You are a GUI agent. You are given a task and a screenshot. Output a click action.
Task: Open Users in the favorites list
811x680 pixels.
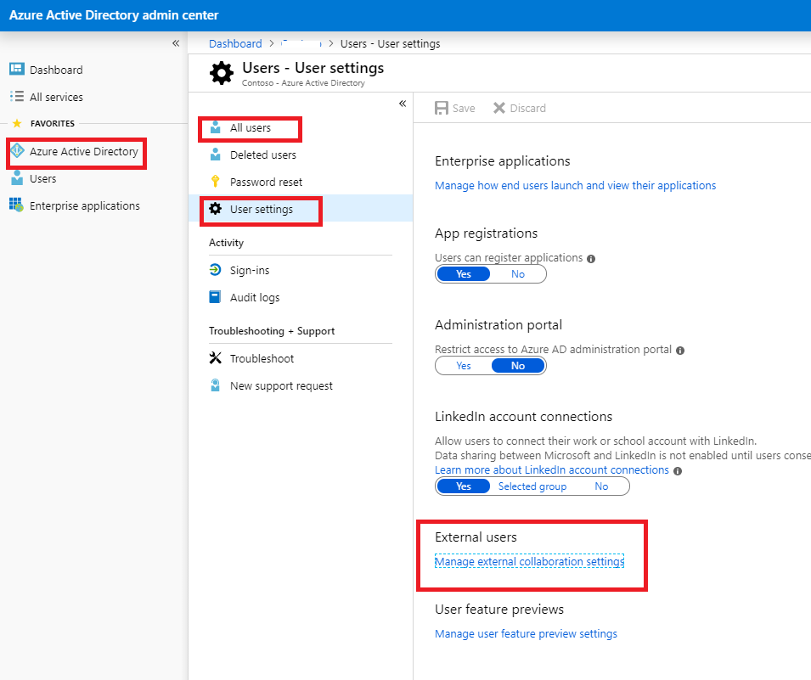tap(43, 178)
